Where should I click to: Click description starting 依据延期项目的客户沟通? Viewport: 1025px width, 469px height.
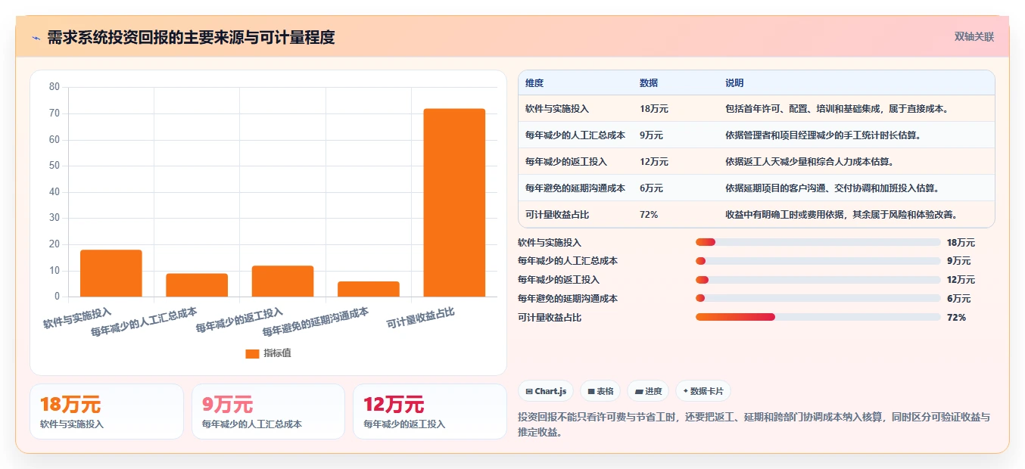click(833, 188)
